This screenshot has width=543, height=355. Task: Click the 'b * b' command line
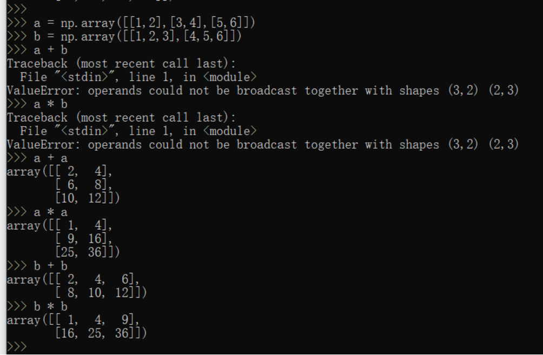click(x=37, y=306)
